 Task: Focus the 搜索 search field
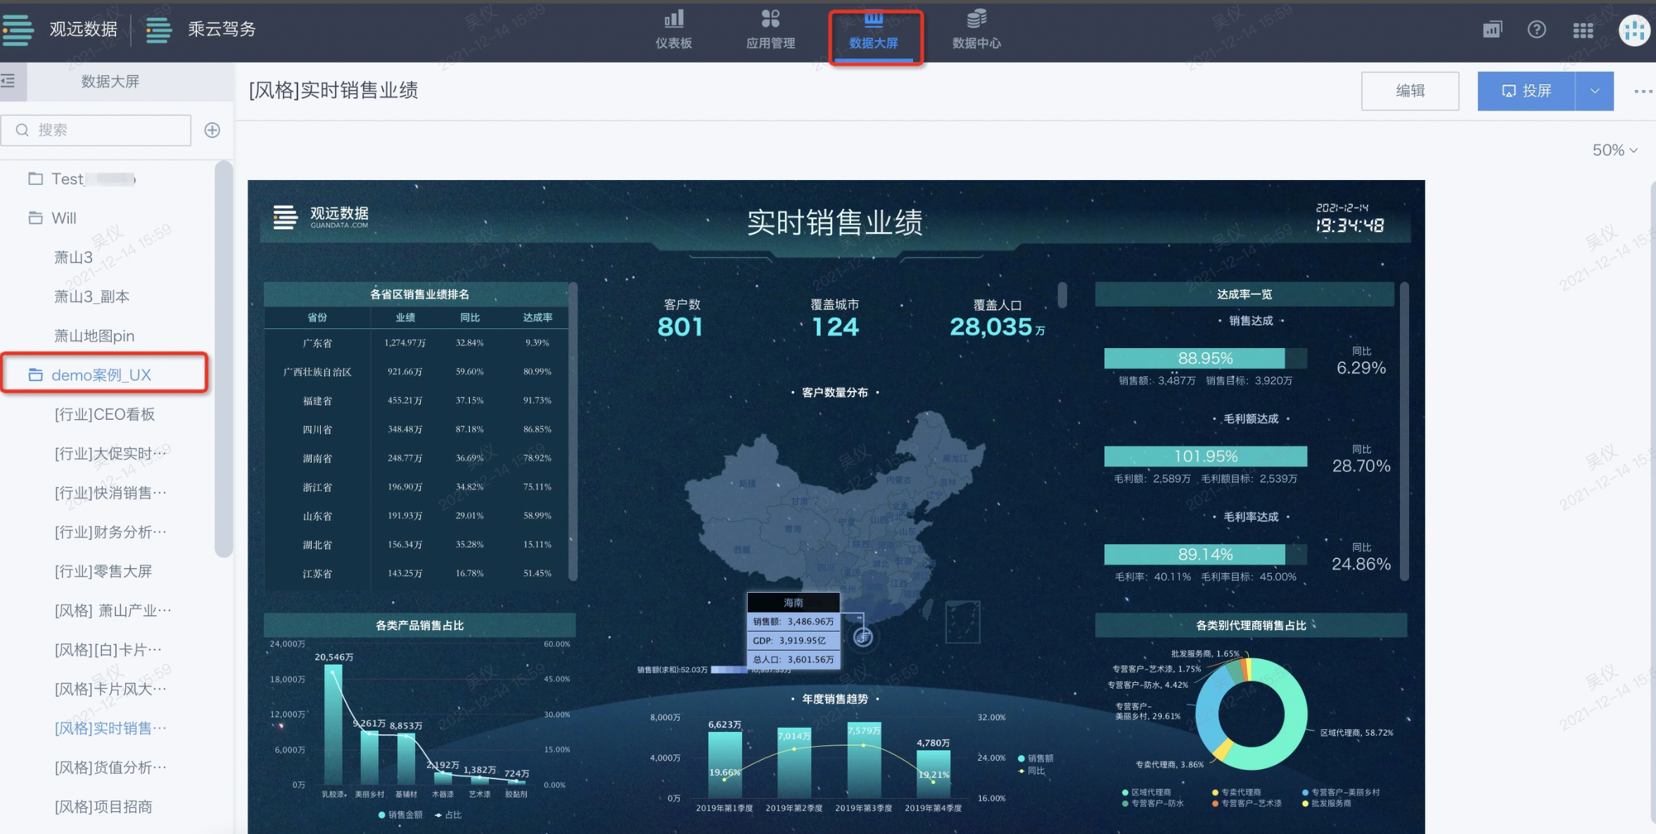coord(96,130)
